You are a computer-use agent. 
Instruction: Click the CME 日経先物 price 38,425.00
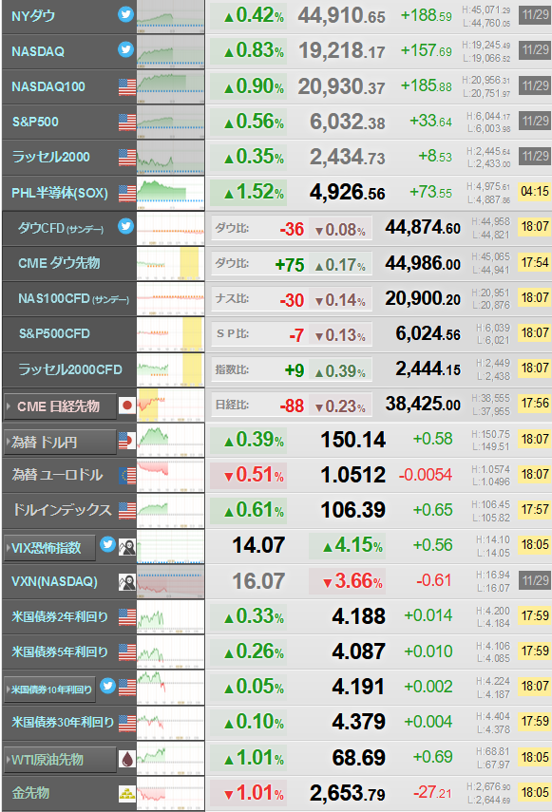pyautogui.click(x=423, y=404)
